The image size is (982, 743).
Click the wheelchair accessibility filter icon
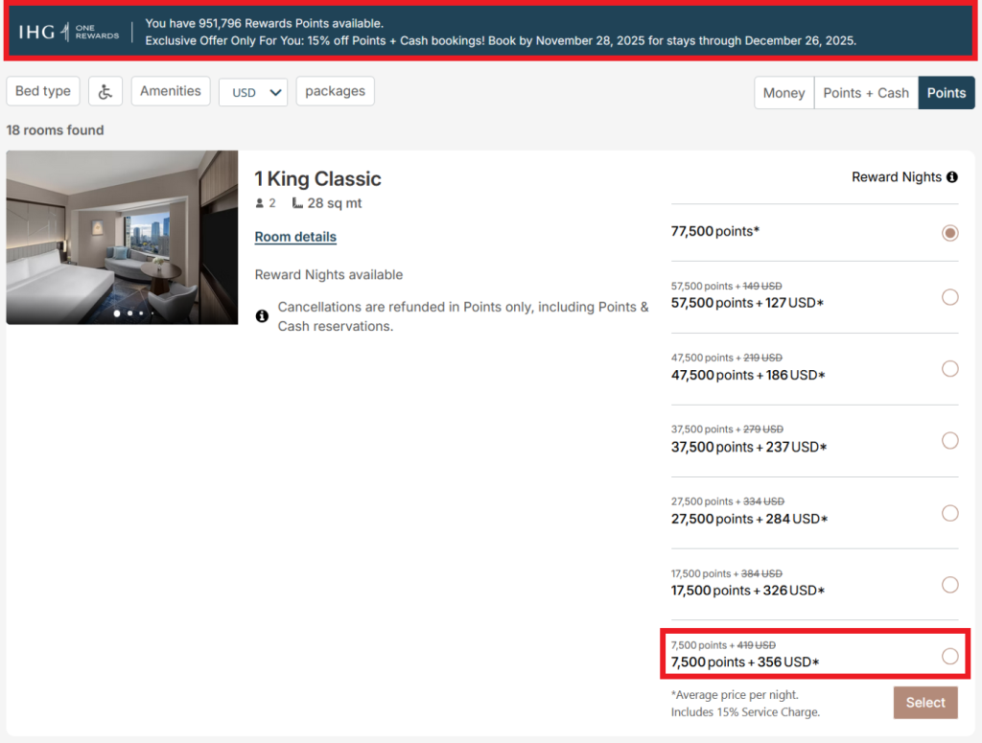tap(105, 91)
